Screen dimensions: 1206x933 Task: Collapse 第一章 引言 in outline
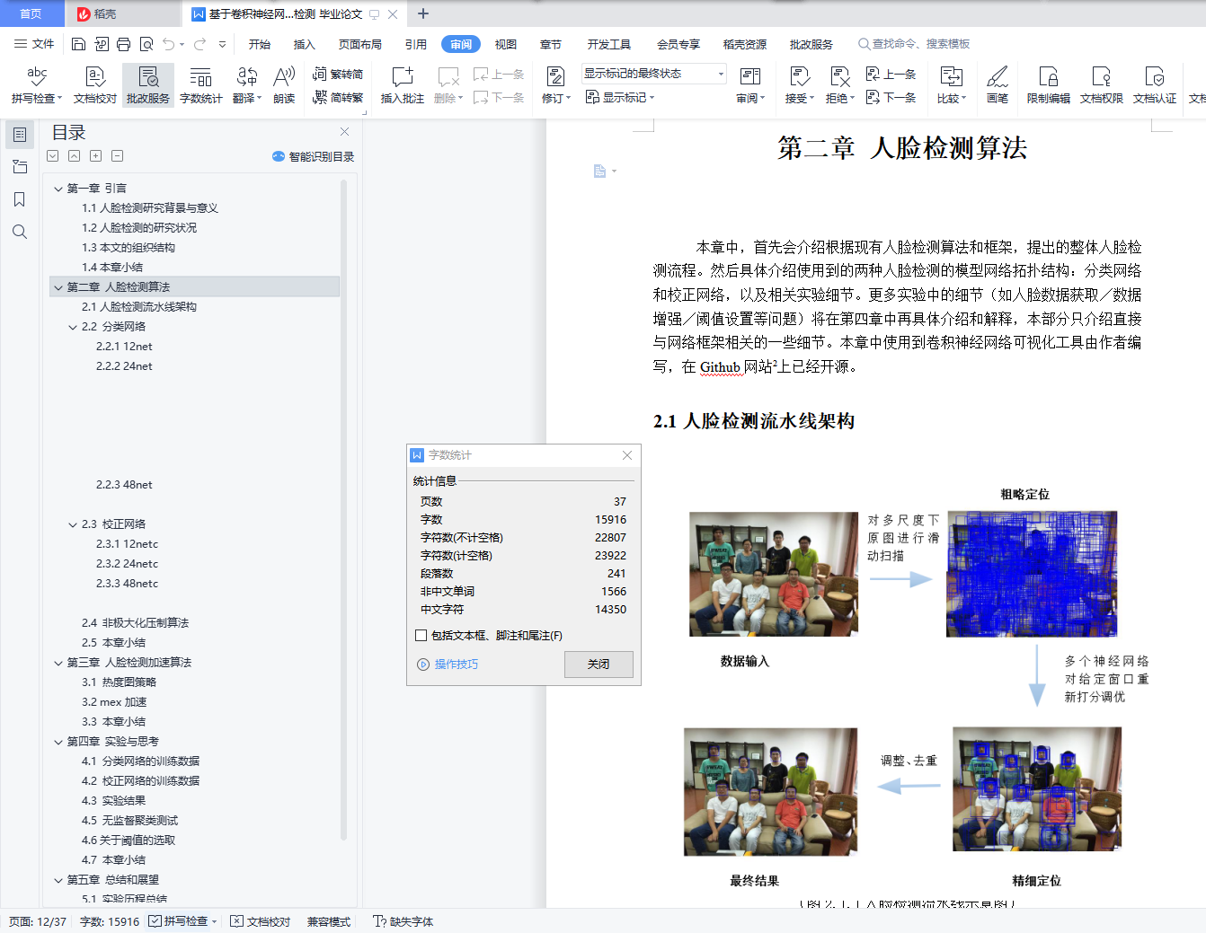[x=58, y=189]
